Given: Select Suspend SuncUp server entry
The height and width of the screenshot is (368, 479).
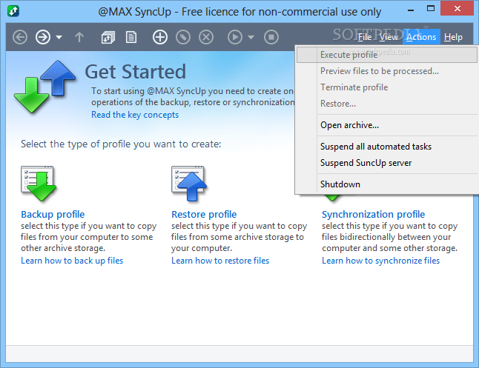Looking at the screenshot, I should (387, 163).
